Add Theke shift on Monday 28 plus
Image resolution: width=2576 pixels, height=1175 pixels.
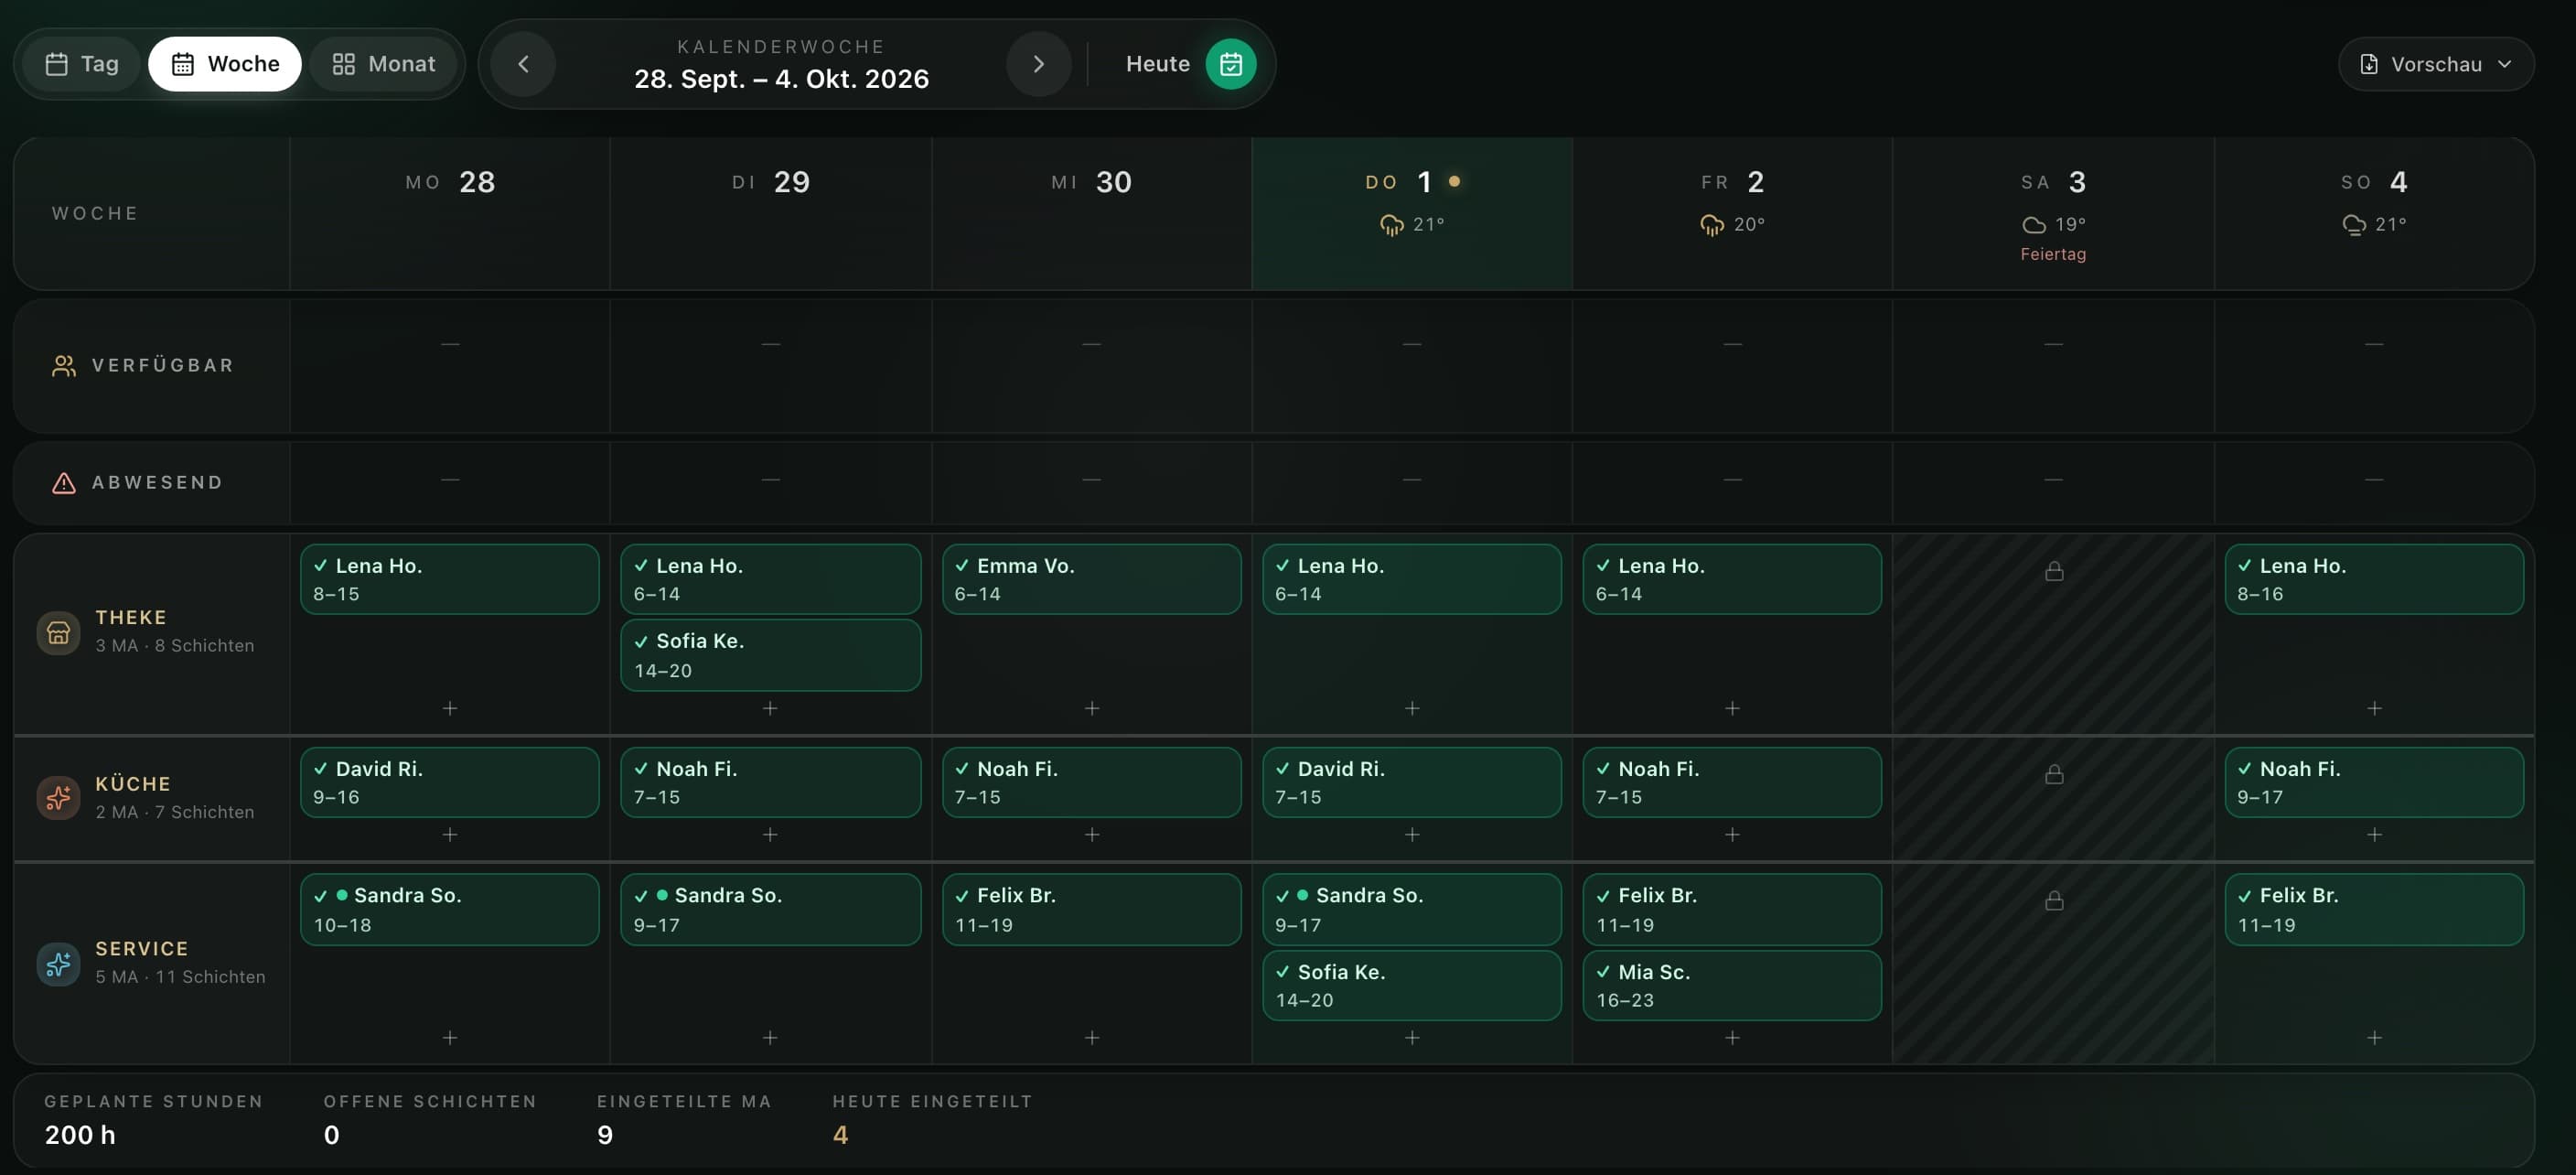pyautogui.click(x=450, y=708)
